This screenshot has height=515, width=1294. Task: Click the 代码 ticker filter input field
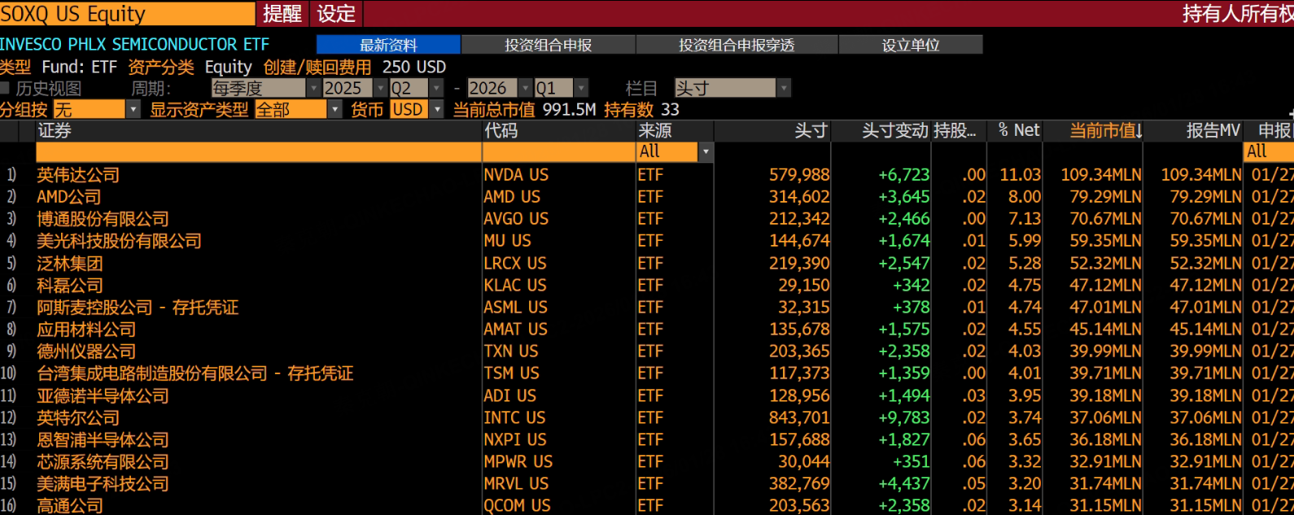559,152
